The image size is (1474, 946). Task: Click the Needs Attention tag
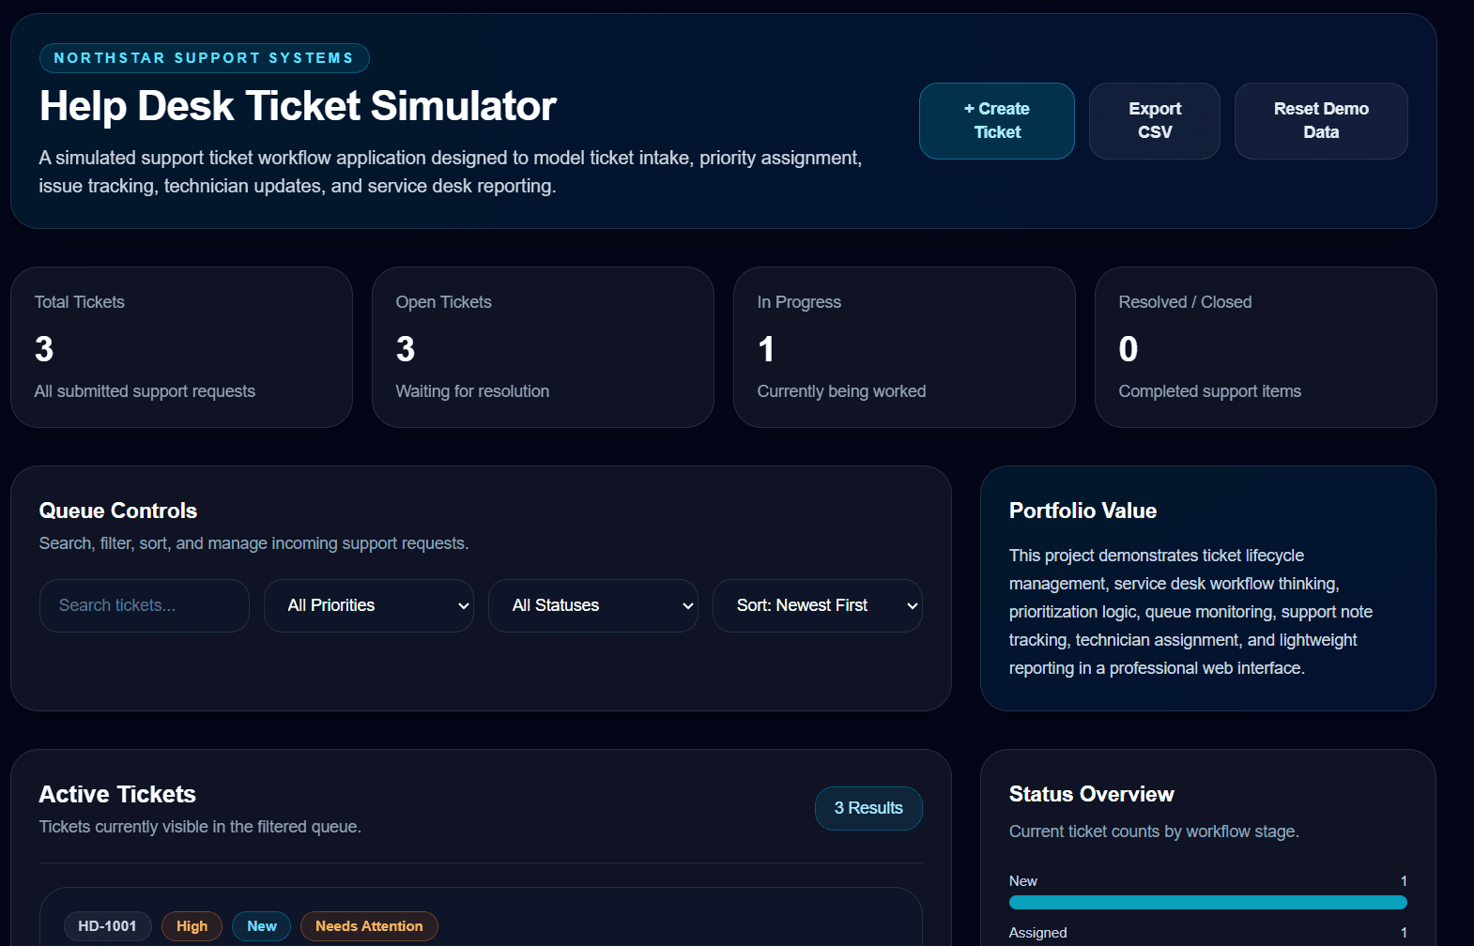click(369, 926)
